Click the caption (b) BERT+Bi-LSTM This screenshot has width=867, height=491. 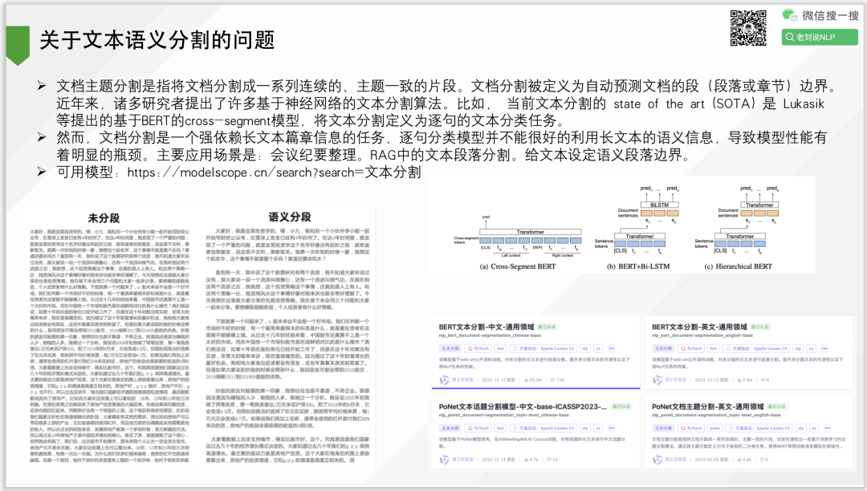(638, 266)
